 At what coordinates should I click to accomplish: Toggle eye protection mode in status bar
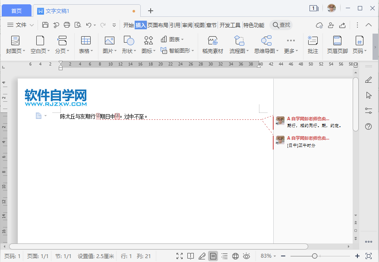click(x=246, y=256)
